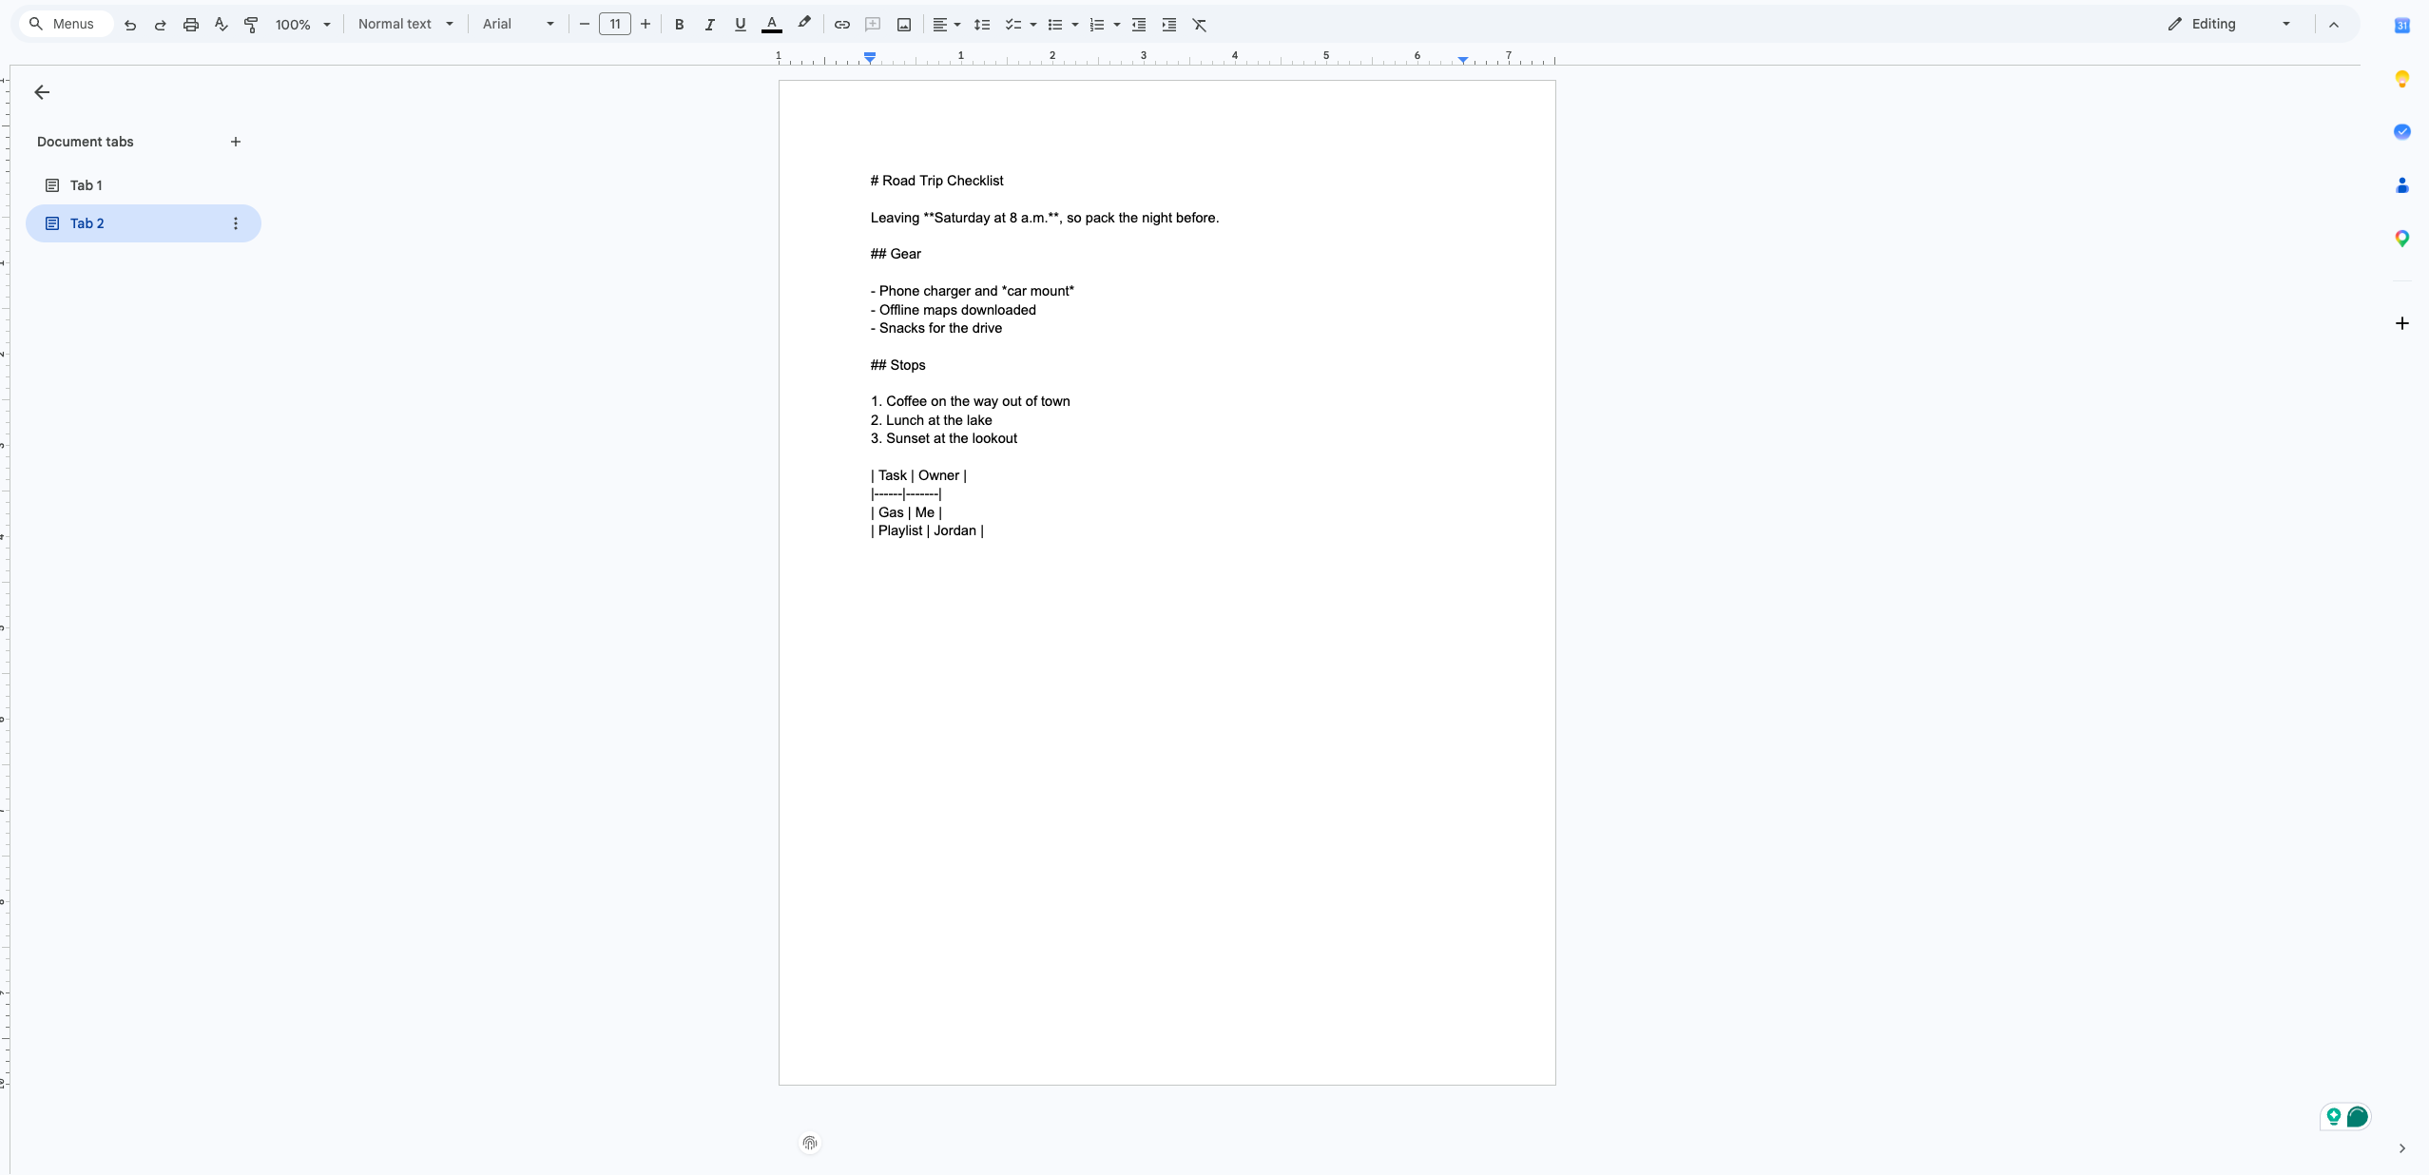Select Tab 2 in the sidebar
The width and height of the screenshot is (2429, 1175).
(144, 223)
